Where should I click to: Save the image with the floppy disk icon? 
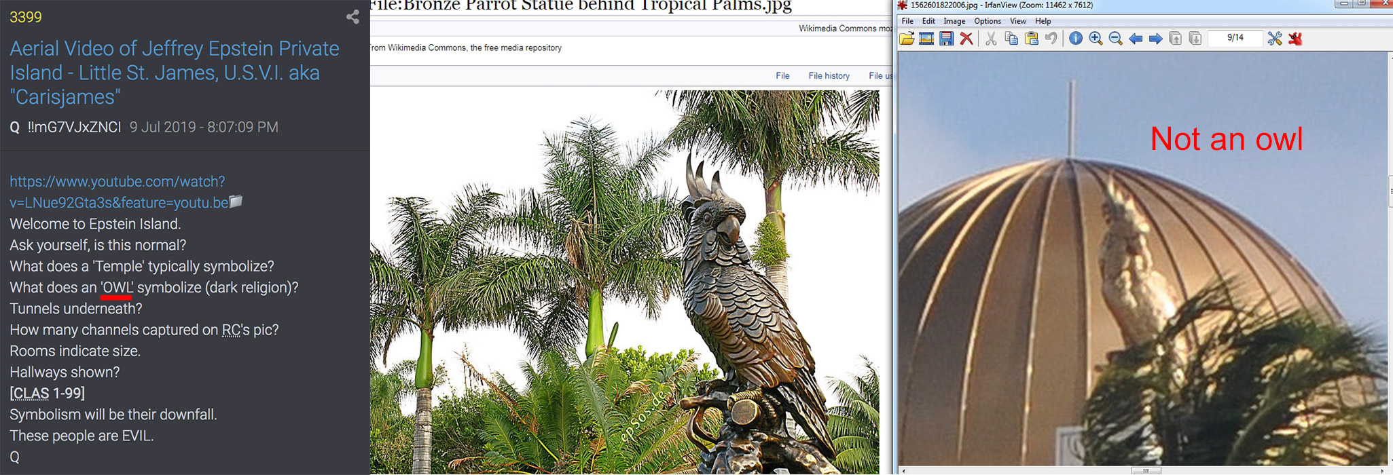(x=946, y=39)
